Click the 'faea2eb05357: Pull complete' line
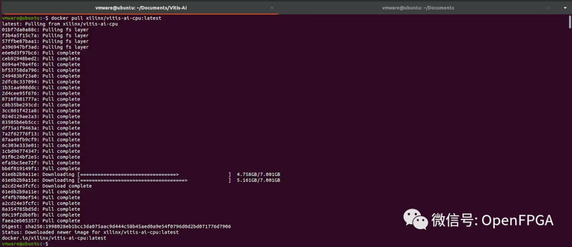The height and width of the screenshot is (247, 572). coord(41,221)
